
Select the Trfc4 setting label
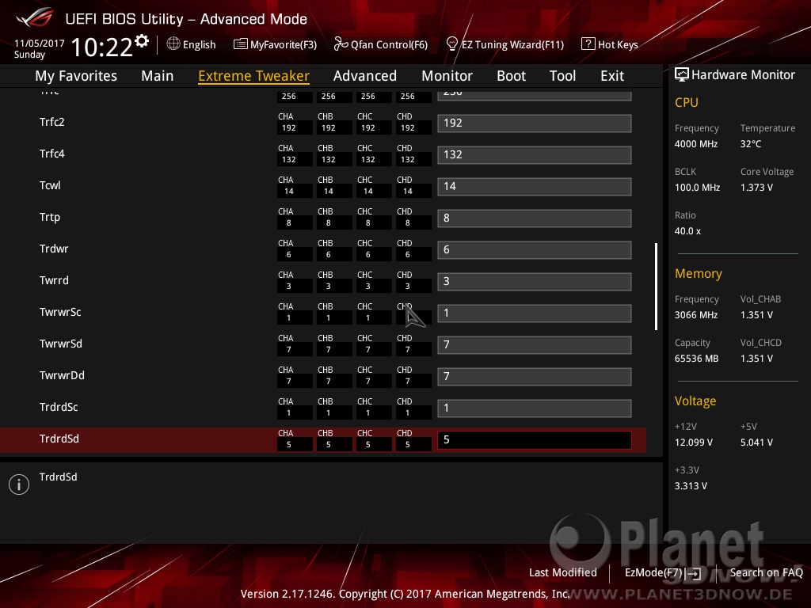(x=52, y=154)
